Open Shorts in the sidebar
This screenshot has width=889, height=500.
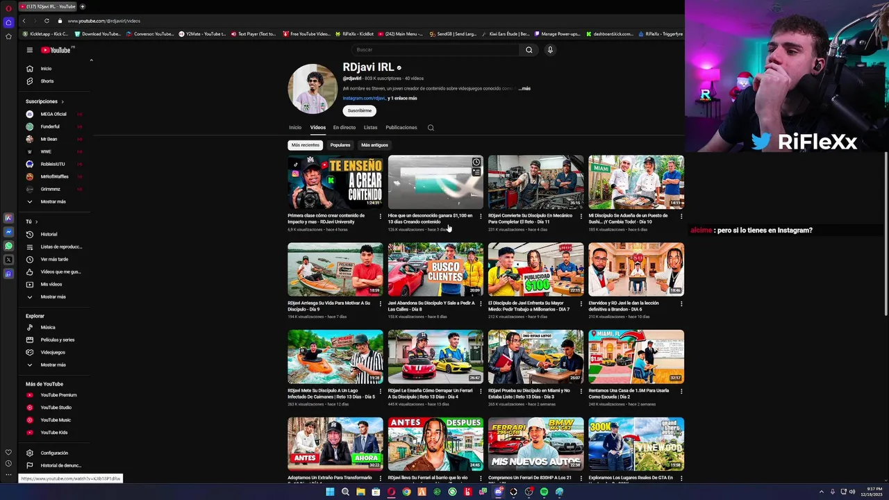pyautogui.click(x=47, y=81)
